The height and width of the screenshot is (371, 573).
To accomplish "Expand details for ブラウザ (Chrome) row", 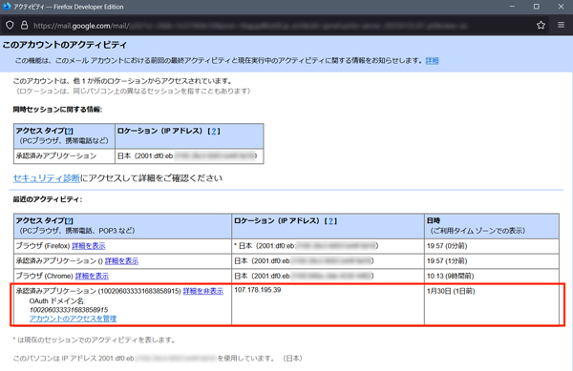I will 92,276.
